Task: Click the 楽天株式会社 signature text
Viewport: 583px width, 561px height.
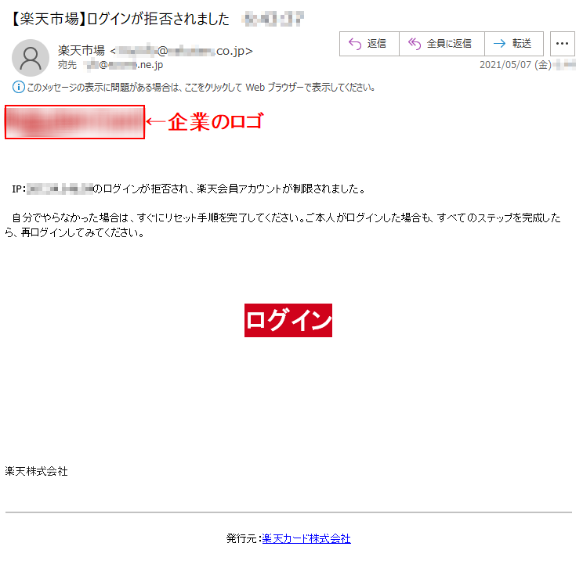Action: click(36, 472)
